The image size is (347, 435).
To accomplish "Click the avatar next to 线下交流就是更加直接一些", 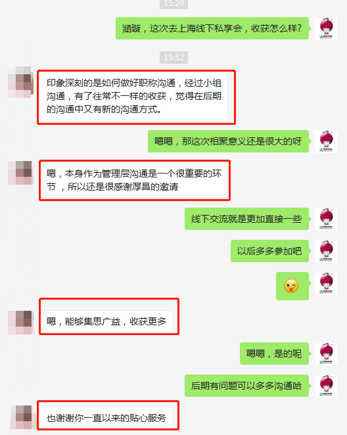I will [x=326, y=219].
